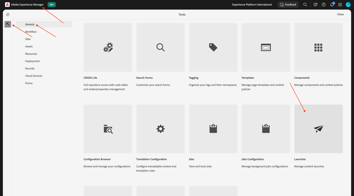
Task: Click 'Manage background jobs configurations' text
Action: pos(265,166)
